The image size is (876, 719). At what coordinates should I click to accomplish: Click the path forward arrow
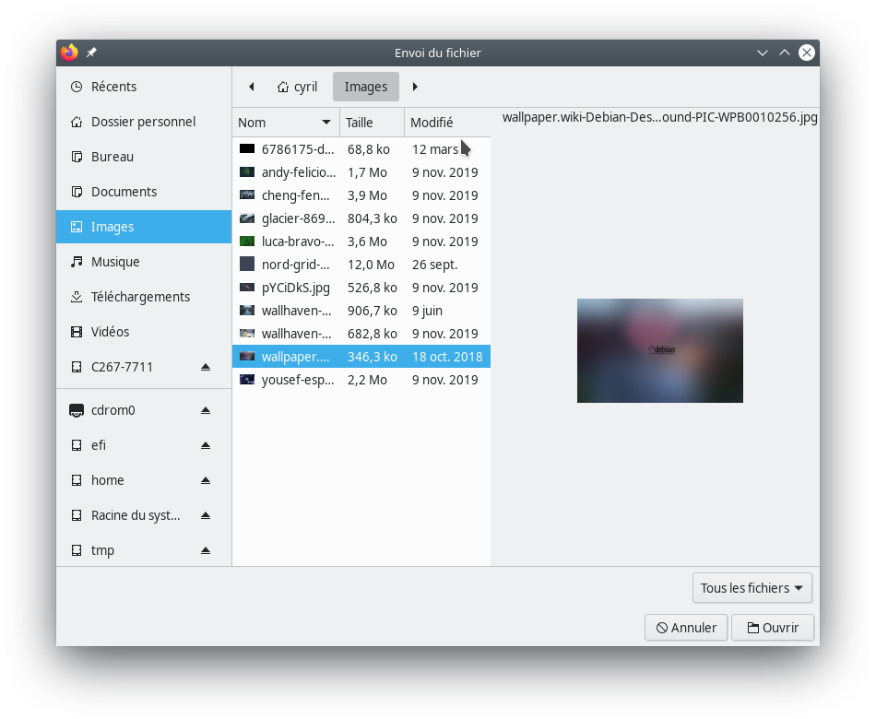coord(415,87)
